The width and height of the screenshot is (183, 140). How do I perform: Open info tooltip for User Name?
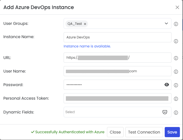(176, 72)
